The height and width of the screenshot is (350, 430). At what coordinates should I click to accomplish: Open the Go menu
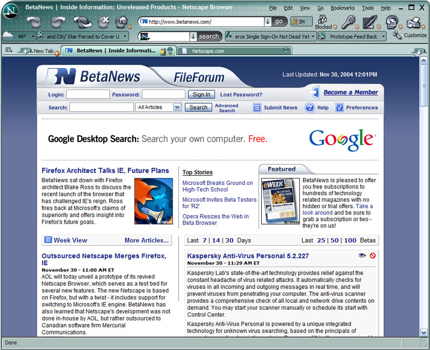pos(320,8)
